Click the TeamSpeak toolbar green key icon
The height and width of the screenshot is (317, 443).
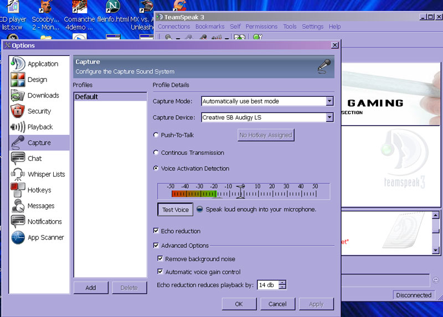(x=257, y=37)
